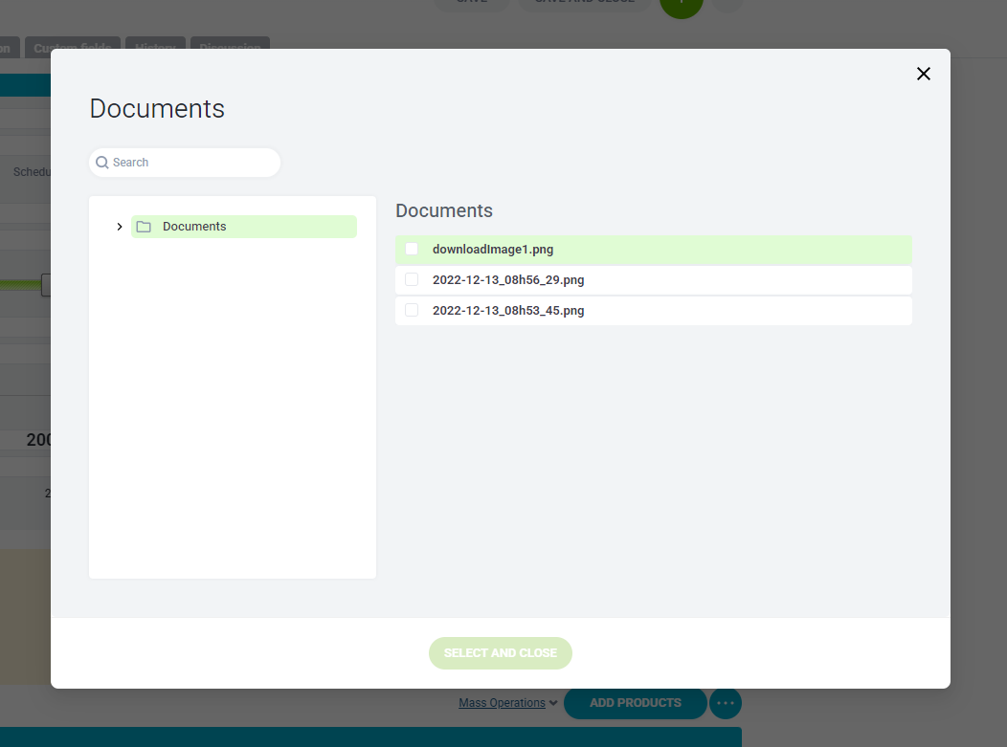Click the SELECT AND CLOSE button
The width and height of the screenshot is (1007, 747).
click(x=500, y=652)
